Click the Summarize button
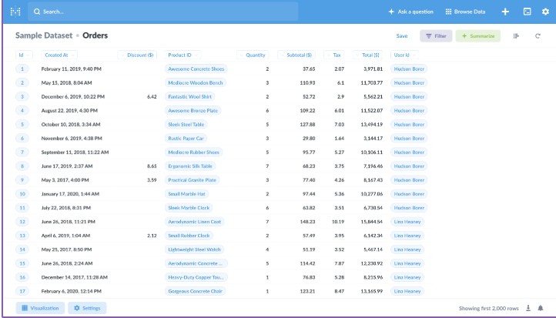The height and width of the screenshot is (318, 556). click(x=478, y=36)
